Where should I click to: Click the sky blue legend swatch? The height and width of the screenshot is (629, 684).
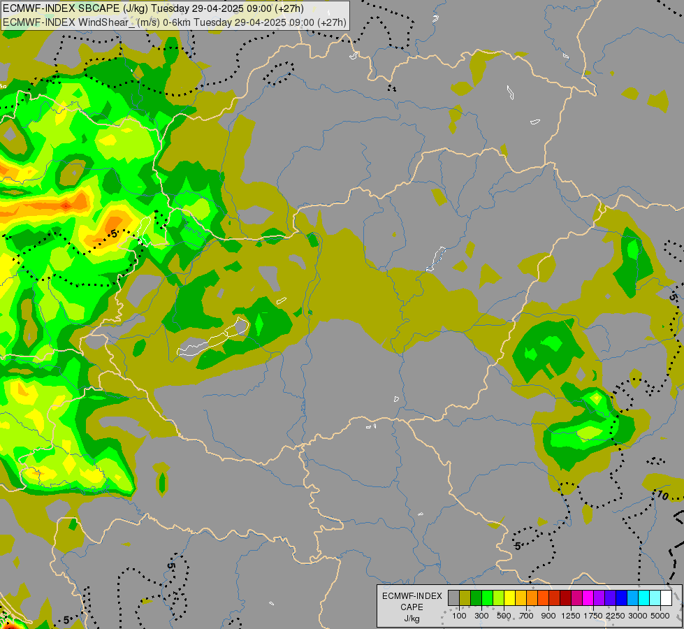pos(632,598)
